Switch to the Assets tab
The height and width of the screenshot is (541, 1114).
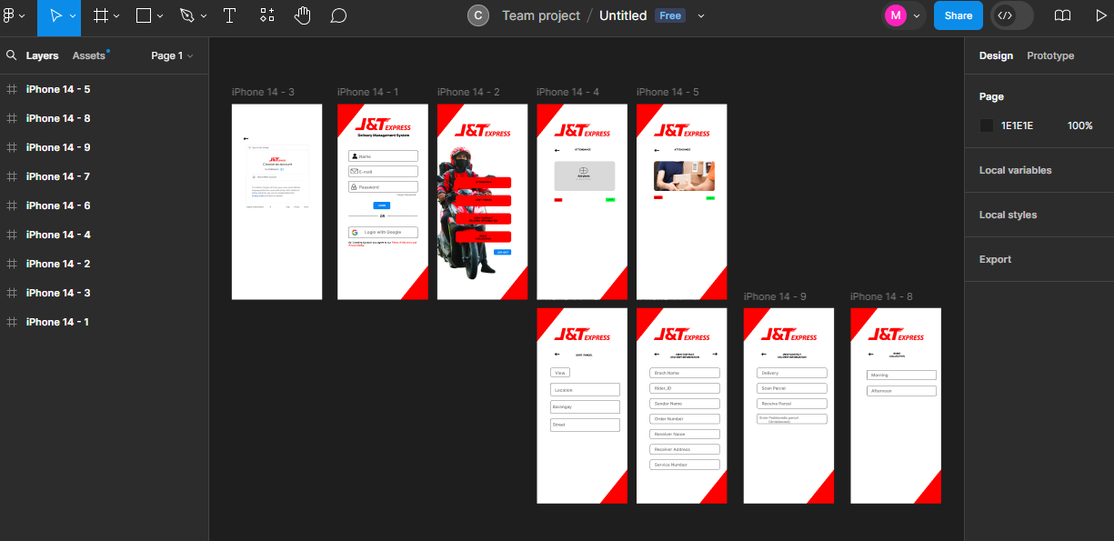[x=89, y=55]
